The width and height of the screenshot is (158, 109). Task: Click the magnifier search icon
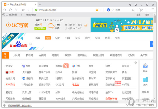[x=133, y=10]
